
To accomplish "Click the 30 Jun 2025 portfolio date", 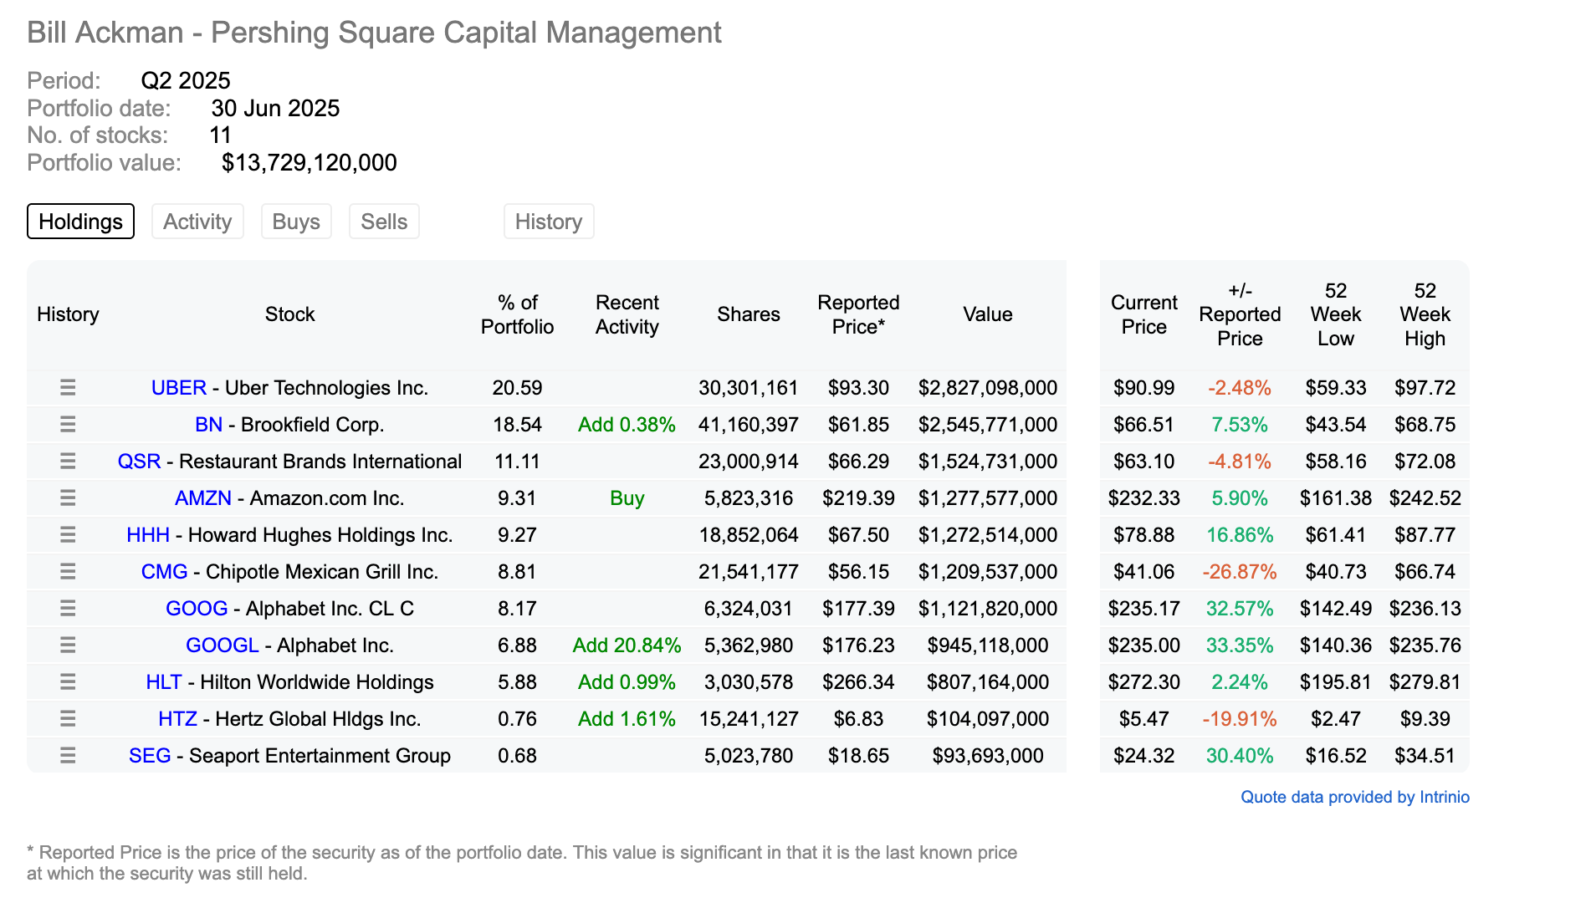I will pos(275,109).
